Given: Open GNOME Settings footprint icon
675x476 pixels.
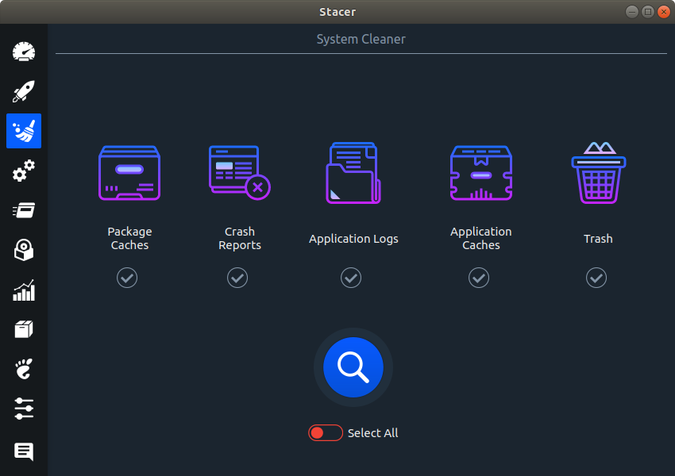Looking at the screenshot, I should (x=24, y=369).
